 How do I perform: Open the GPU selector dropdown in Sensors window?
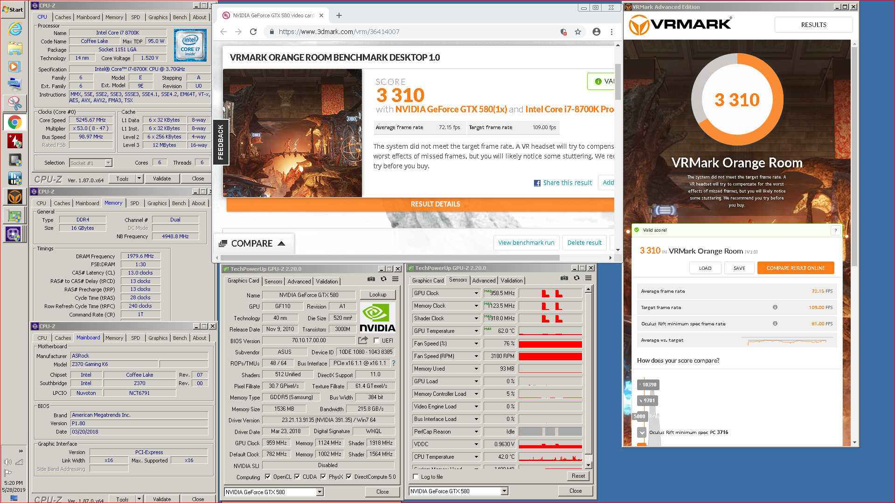504,491
